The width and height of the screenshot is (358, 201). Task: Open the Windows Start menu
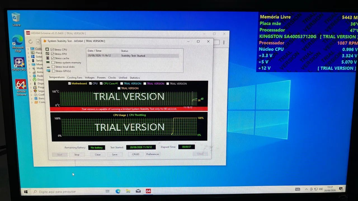click(x=26, y=192)
